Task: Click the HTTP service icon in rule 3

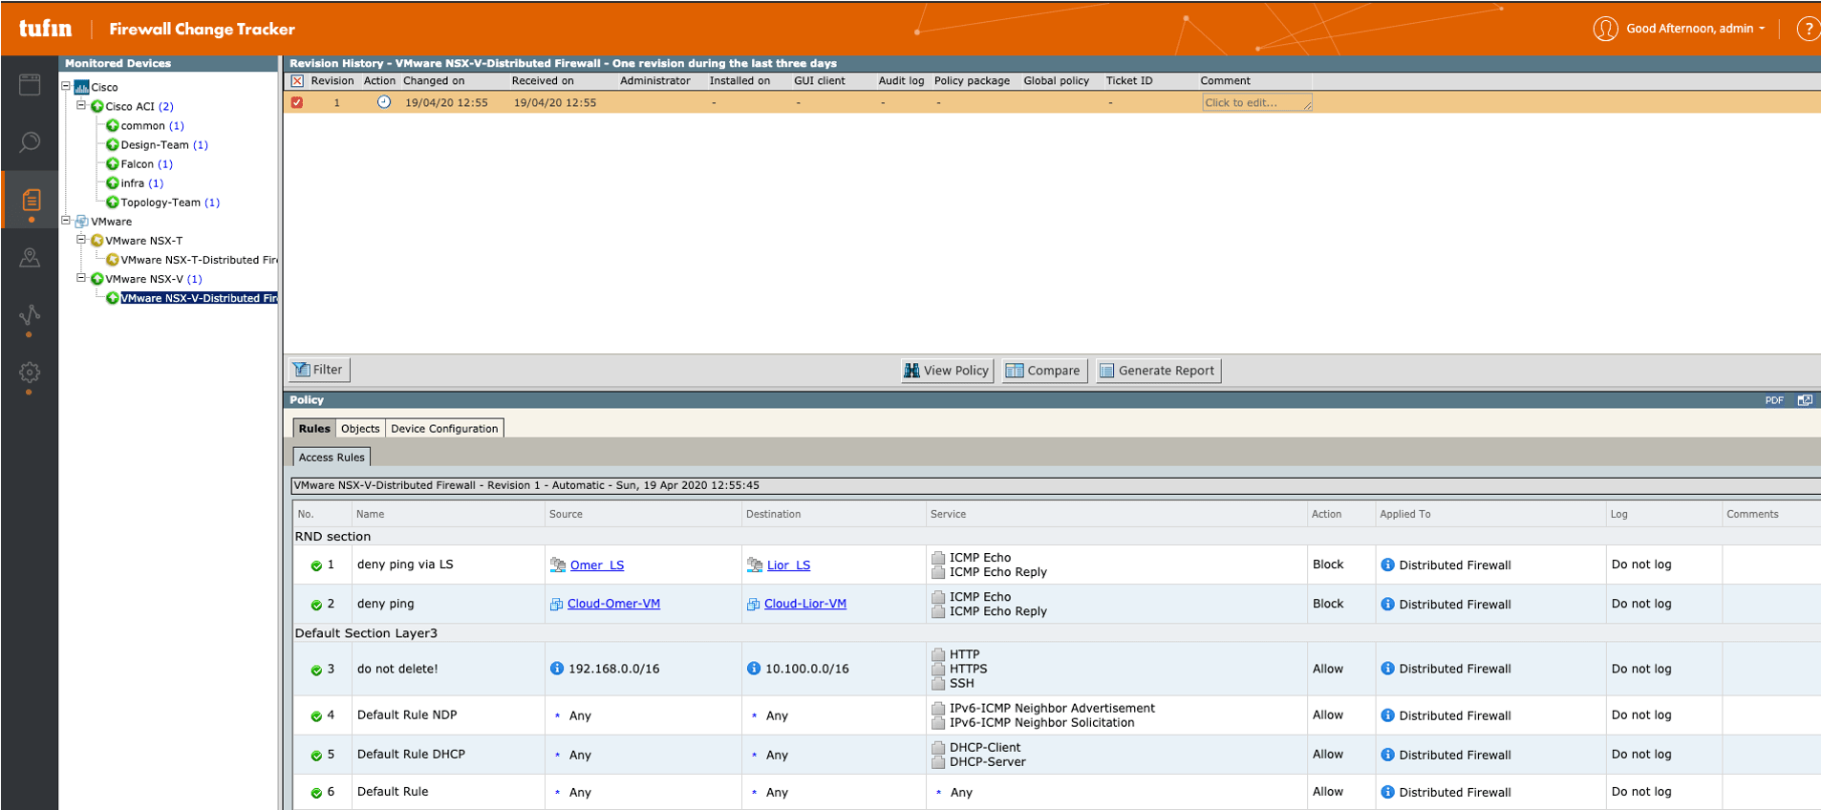Action: (938, 654)
